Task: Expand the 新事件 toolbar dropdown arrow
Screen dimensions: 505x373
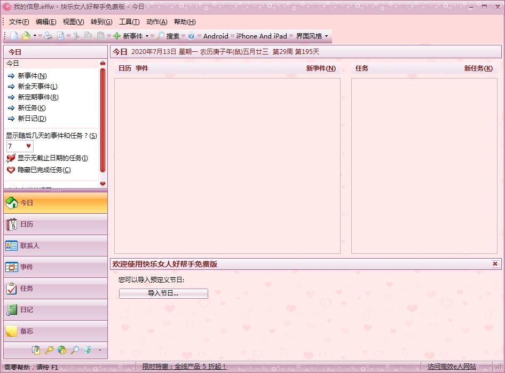Action: pos(147,36)
